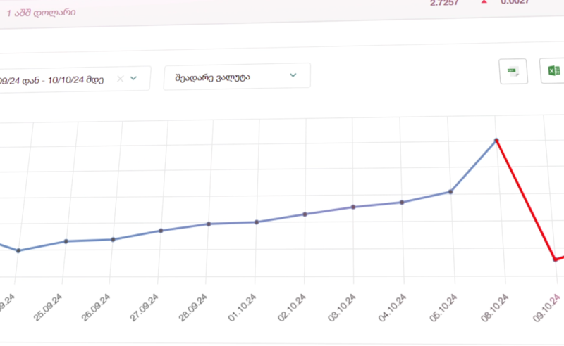Clear the date range with the X icon
Image resolution: width=564 pixels, height=346 pixels.
120,79
